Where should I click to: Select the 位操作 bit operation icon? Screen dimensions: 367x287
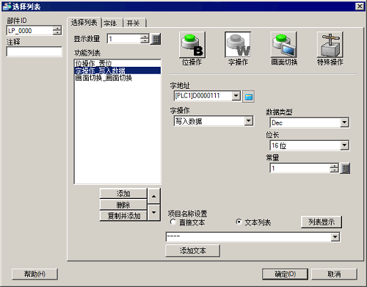click(192, 45)
